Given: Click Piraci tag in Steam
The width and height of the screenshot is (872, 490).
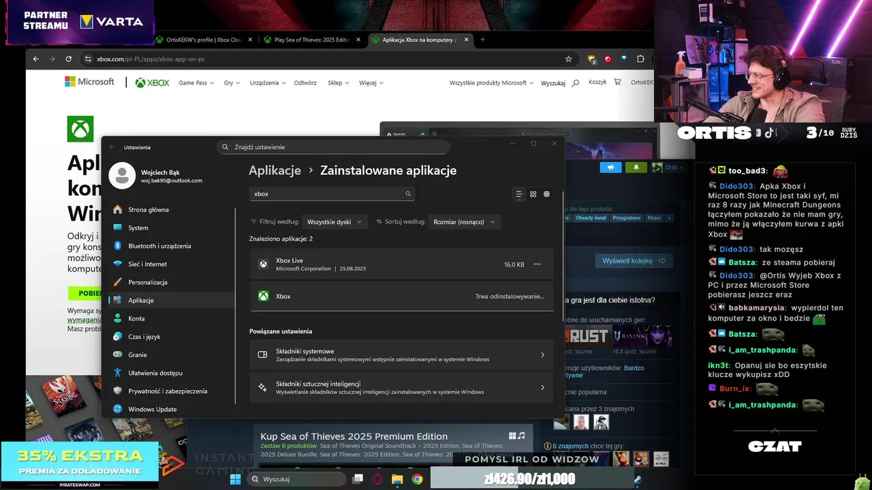Looking at the screenshot, I should tap(654, 218).
